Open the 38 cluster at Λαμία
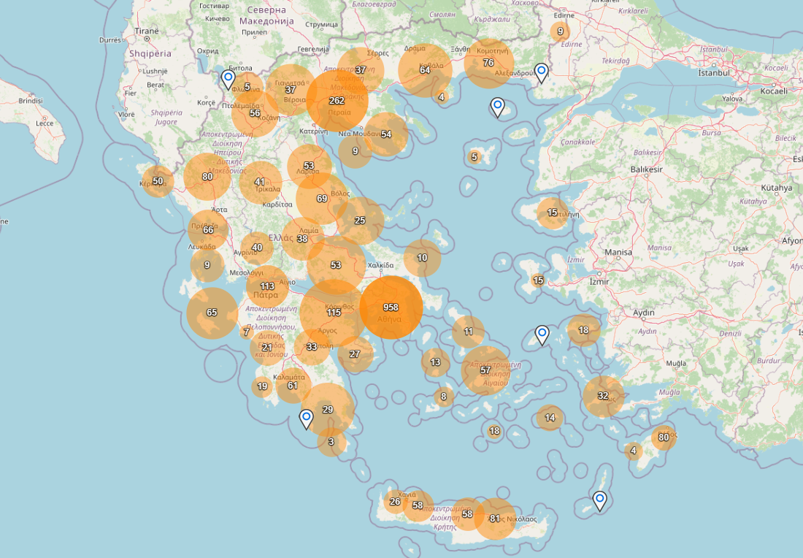The width and height of the screenshot is (803, 558). point(303,239)
